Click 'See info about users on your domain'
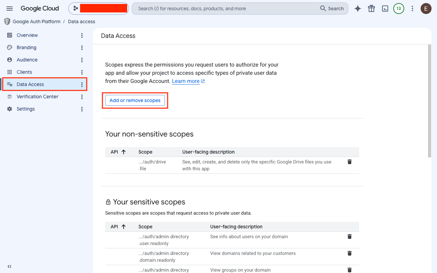The image size is (437, 273). [x=249, y=236]
